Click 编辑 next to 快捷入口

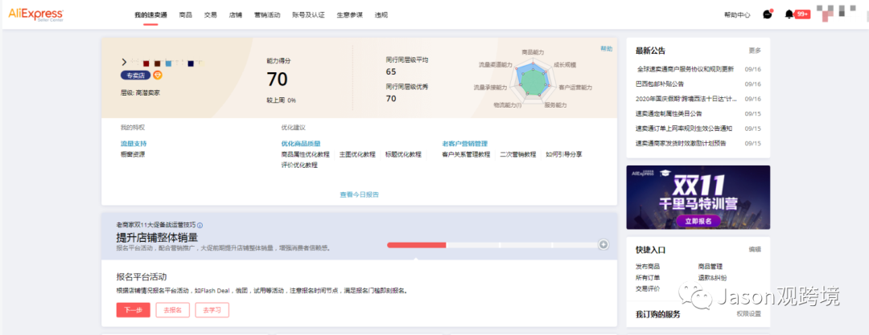[x=754, y=250]
